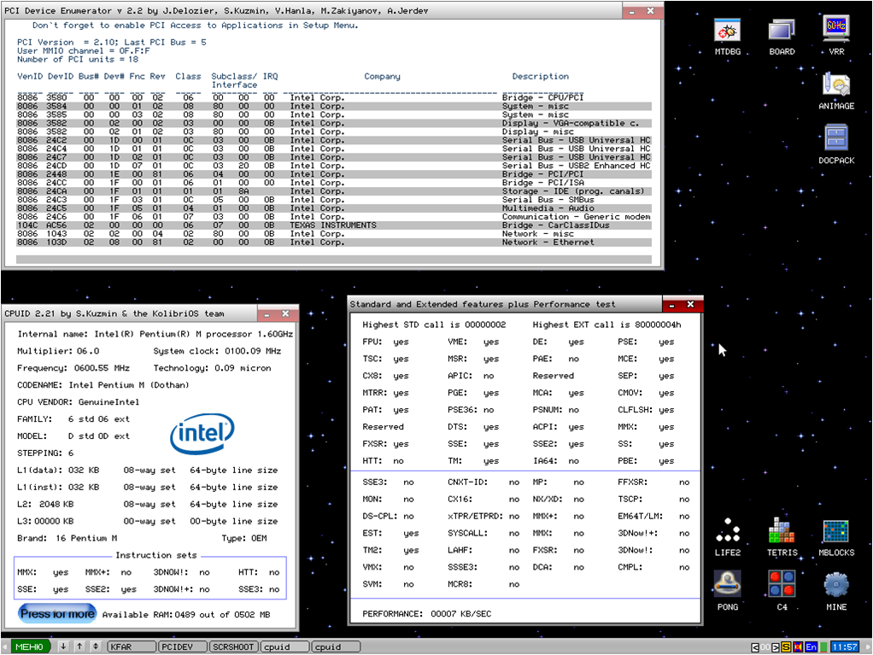Open the VRR refresh rate icon
The height and width of the screenshot is (655, 873).
(x=835, y=32)
